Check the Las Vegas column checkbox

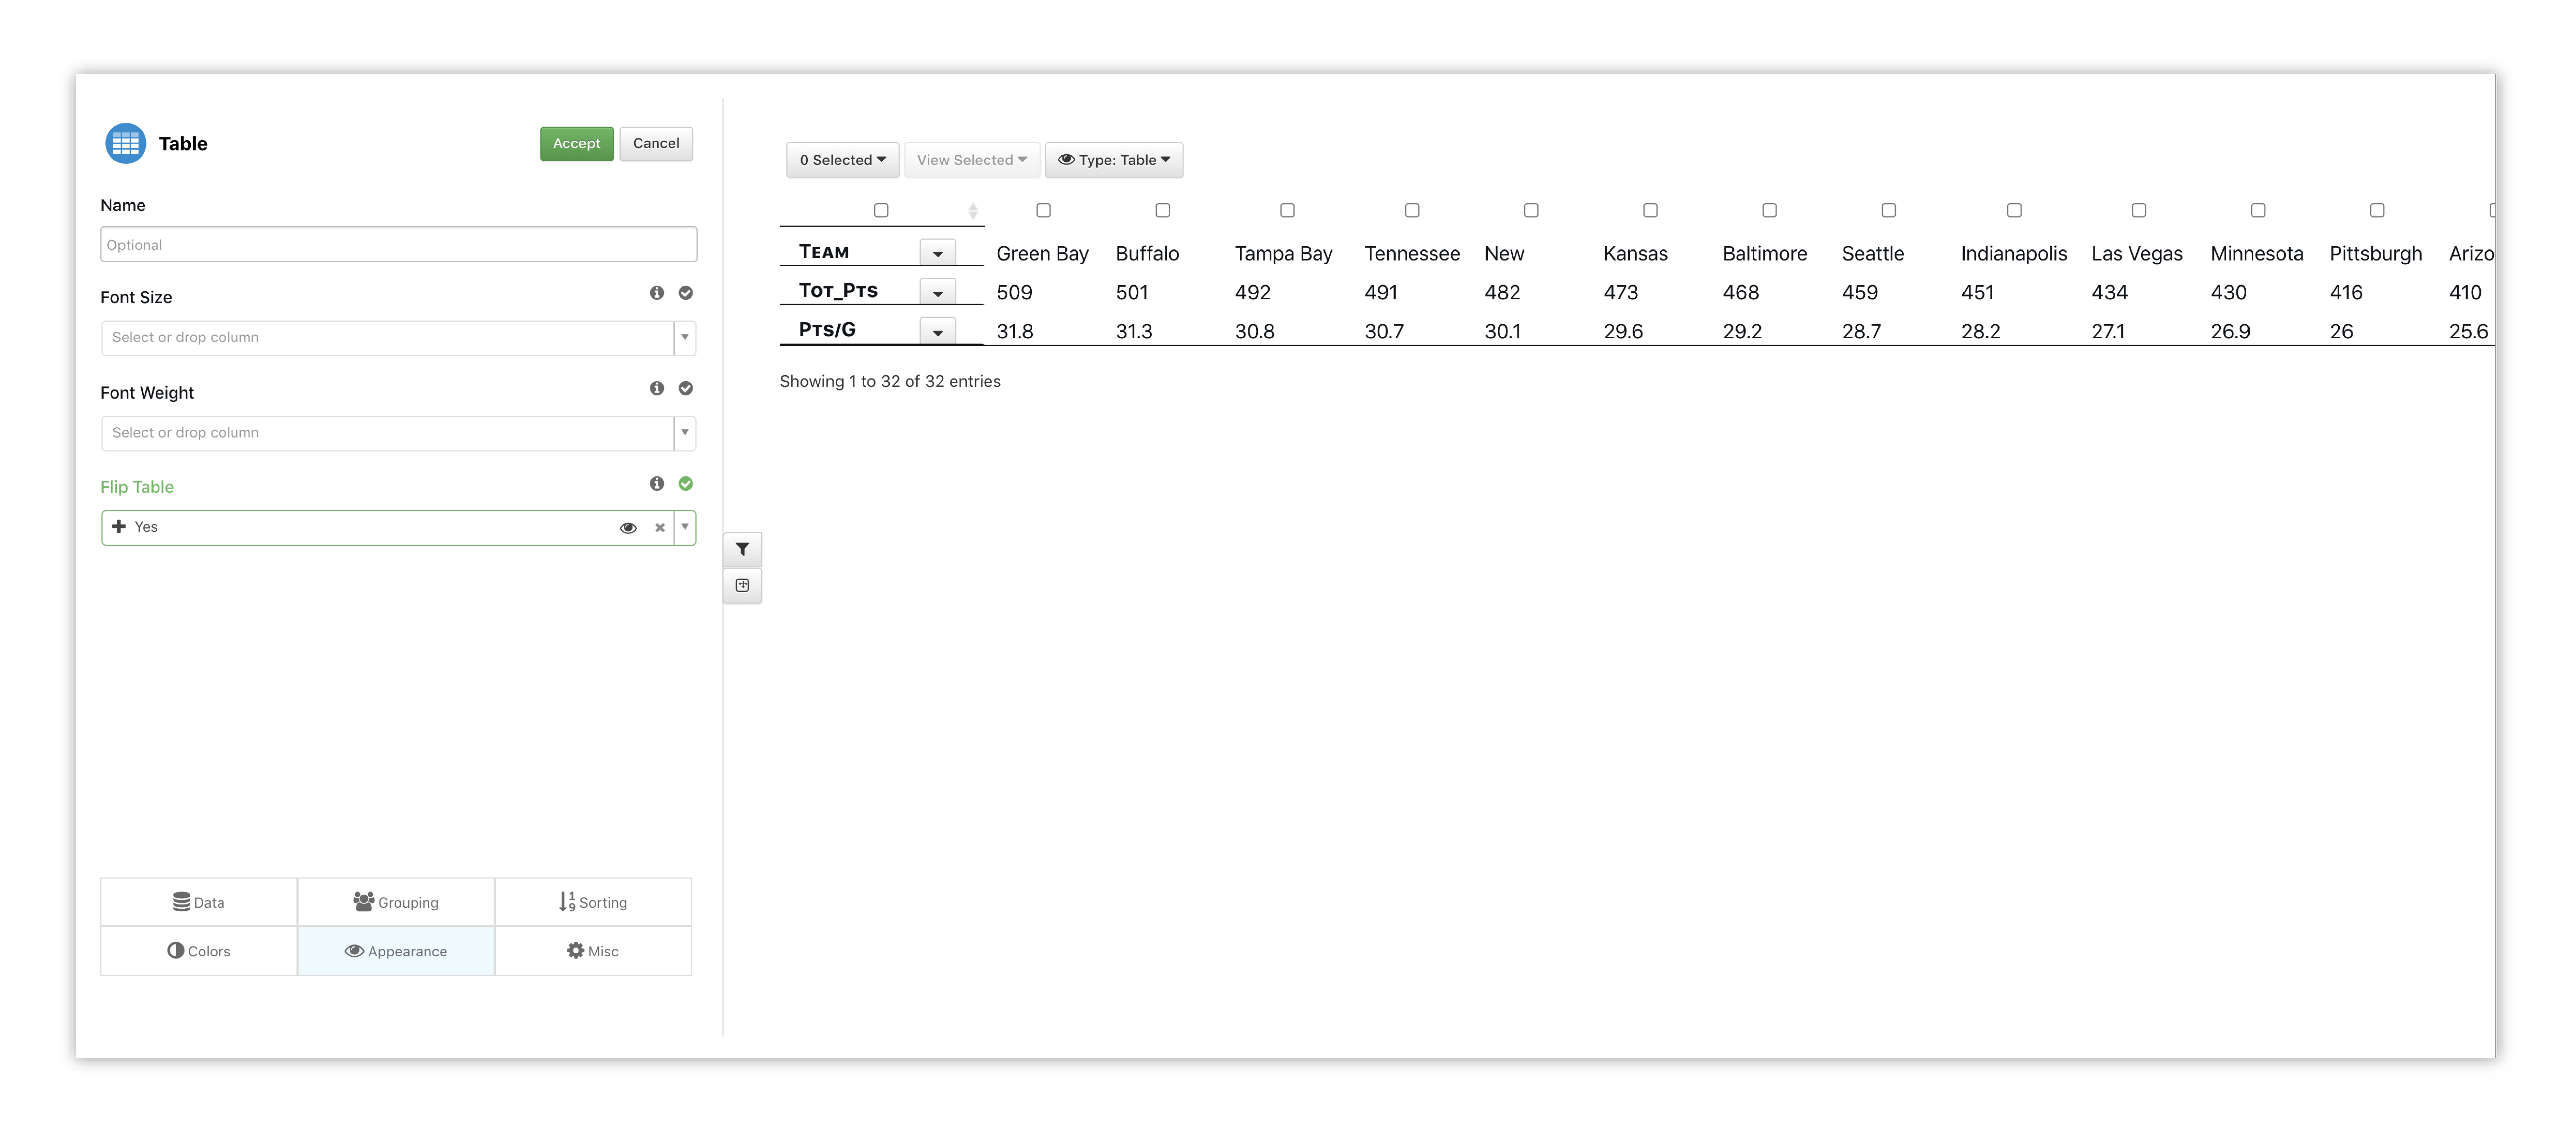[2138, 210]
